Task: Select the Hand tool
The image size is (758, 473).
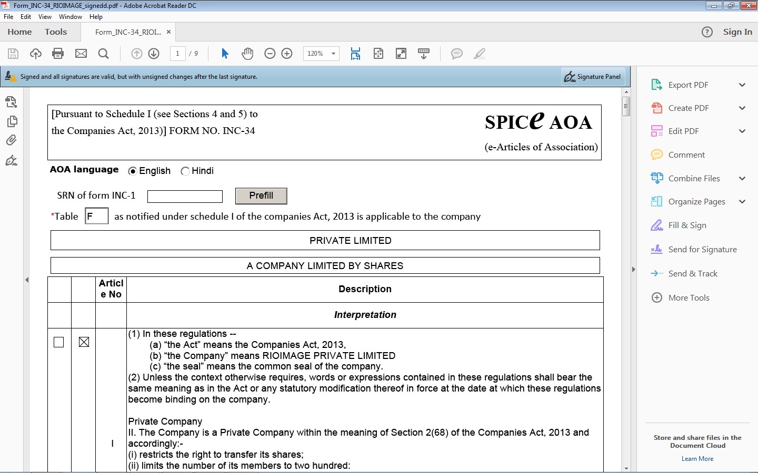Action: point(247,54)
